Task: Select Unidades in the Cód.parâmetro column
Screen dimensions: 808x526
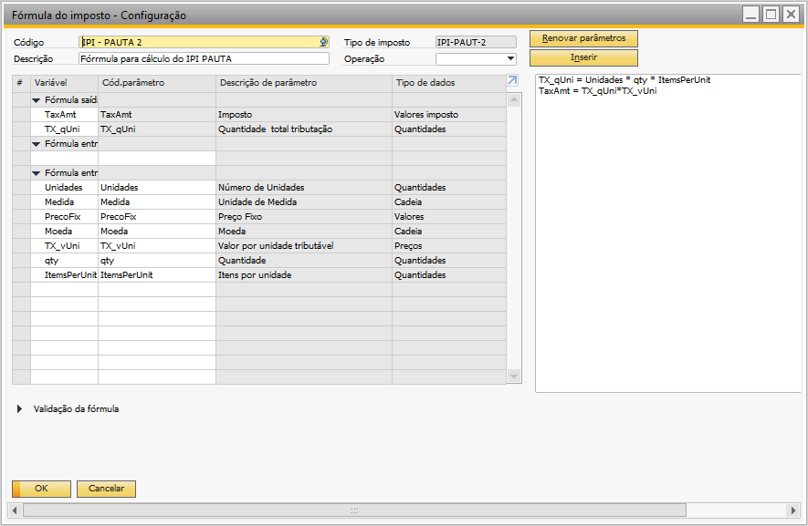Action: [157, 188]
